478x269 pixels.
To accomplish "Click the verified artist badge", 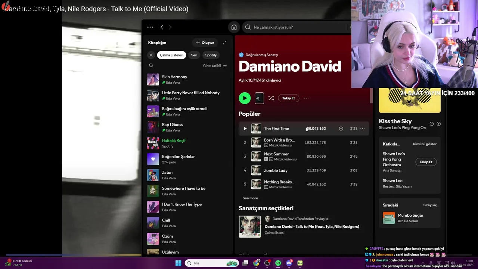I will [241, 55].
